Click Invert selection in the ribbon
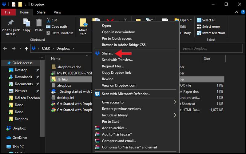246x154 pixels. pos(211,33)
